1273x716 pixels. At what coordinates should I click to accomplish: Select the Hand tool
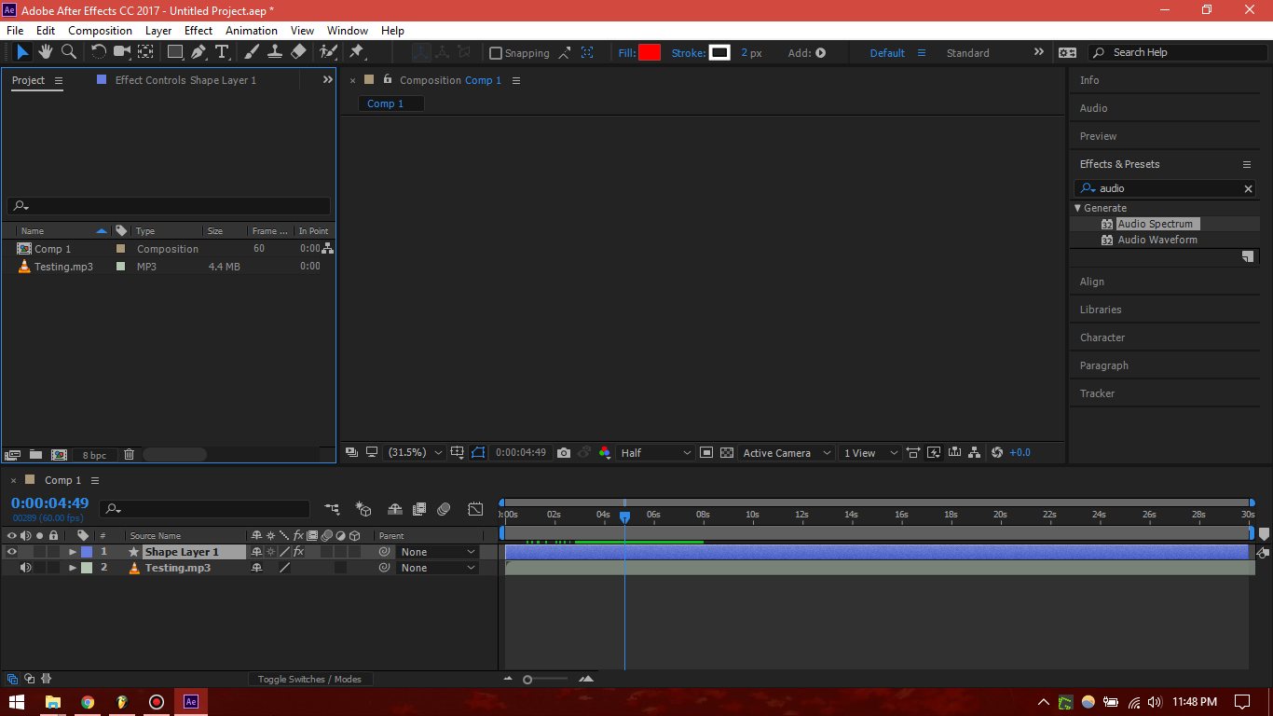tap(46, 52)
